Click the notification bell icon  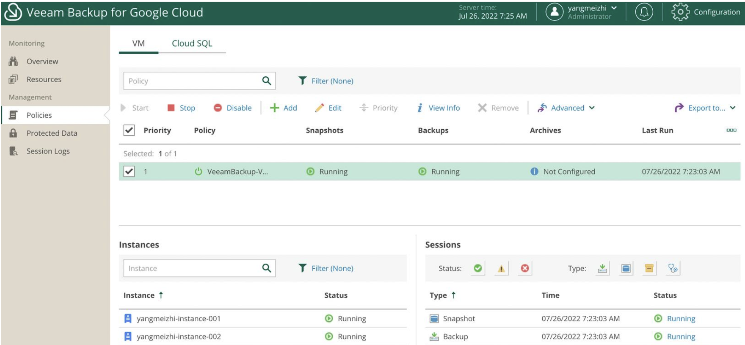pyautogui.click(x=644, y=12)
